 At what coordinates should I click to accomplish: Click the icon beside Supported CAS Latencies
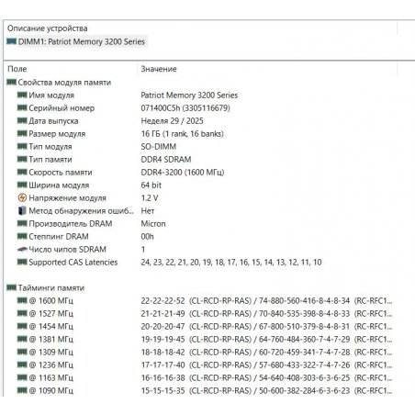pyautogui.click(x=22, y=262)
